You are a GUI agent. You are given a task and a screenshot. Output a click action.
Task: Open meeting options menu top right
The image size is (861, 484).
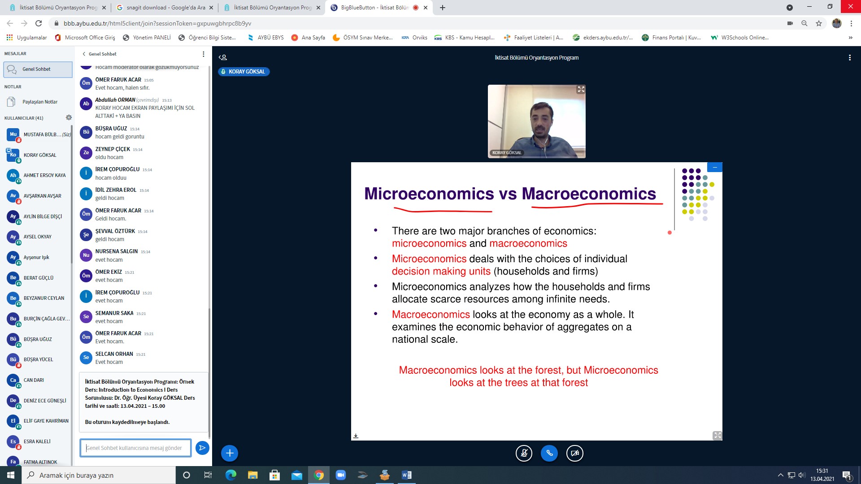point(849,57)
